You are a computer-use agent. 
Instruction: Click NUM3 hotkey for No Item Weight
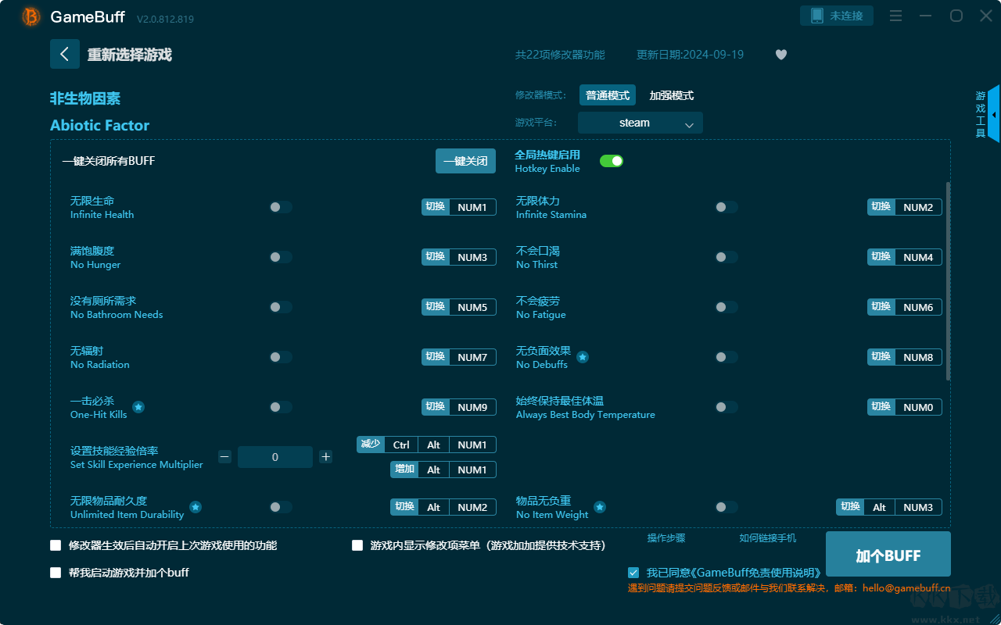pos(918,507)
